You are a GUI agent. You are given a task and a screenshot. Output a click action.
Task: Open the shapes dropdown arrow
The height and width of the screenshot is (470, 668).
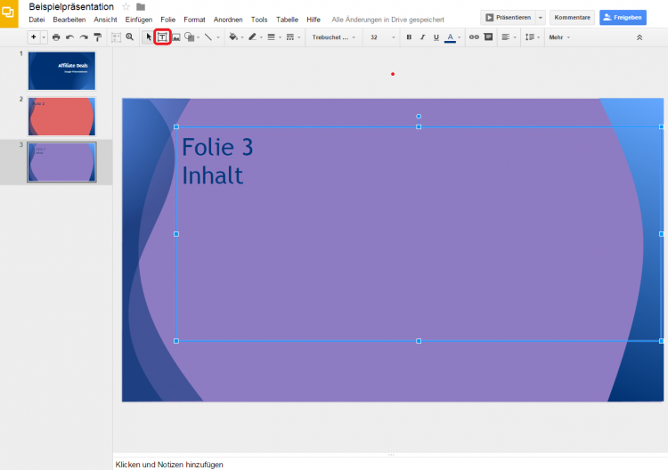(198, 37)
